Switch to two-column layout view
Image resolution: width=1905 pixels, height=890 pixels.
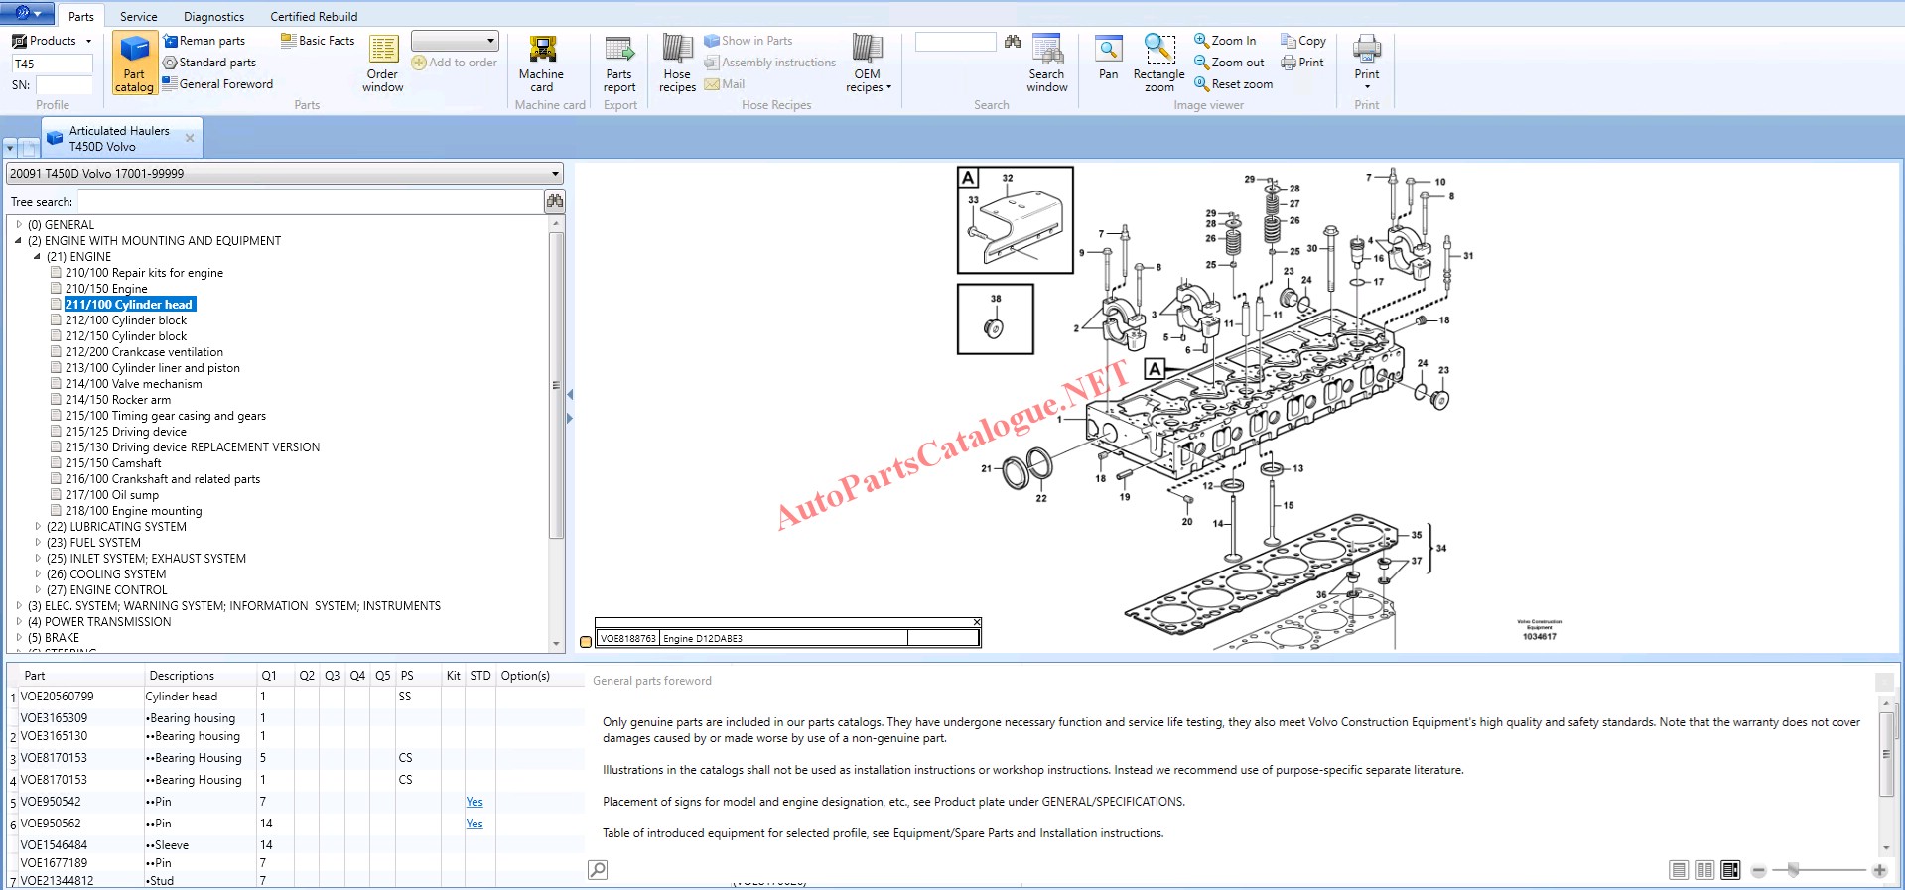point(1704,870)
